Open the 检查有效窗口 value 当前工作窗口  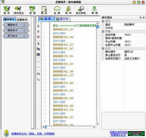click(132, 59)
